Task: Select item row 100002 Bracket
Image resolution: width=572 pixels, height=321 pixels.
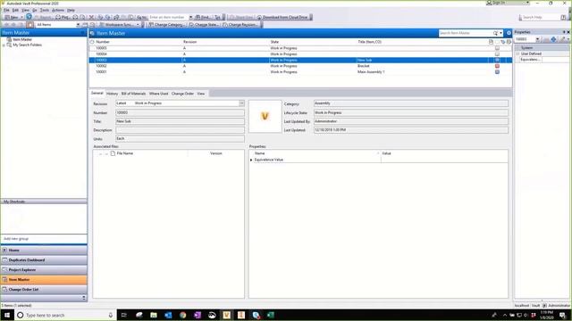Action: (300, 66)
